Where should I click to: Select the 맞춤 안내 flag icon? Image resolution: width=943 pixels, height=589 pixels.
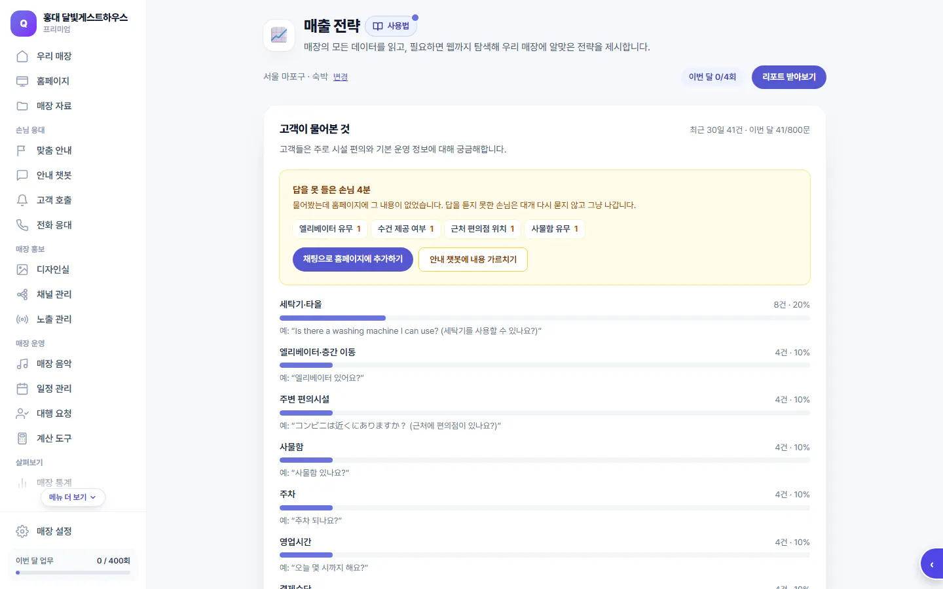click(x=22, y=151)
